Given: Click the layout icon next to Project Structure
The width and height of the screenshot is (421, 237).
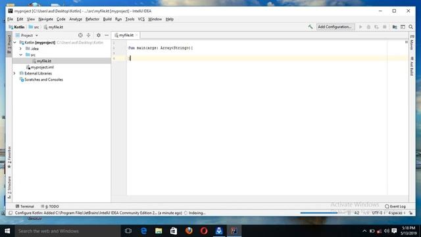Looking at the screenshot, I should 403,27.
